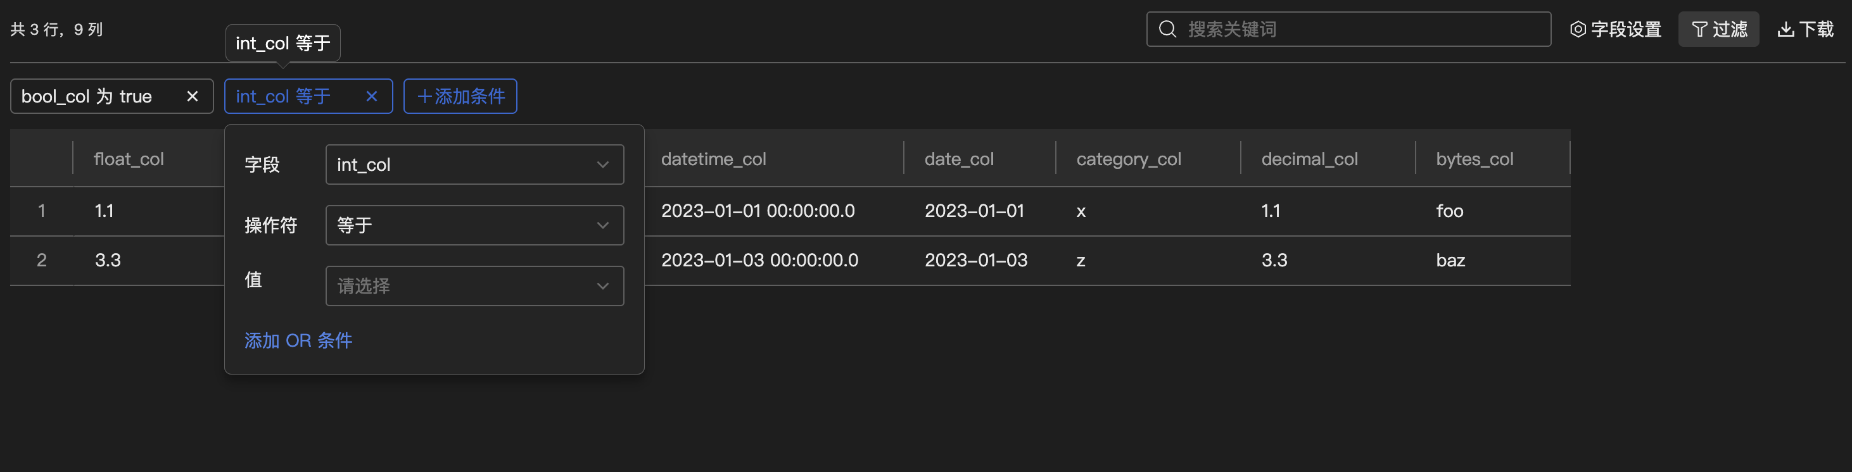Click the search magnifier icon
This screenshot has height=472, width=1852.
[x=1167, y=28]
